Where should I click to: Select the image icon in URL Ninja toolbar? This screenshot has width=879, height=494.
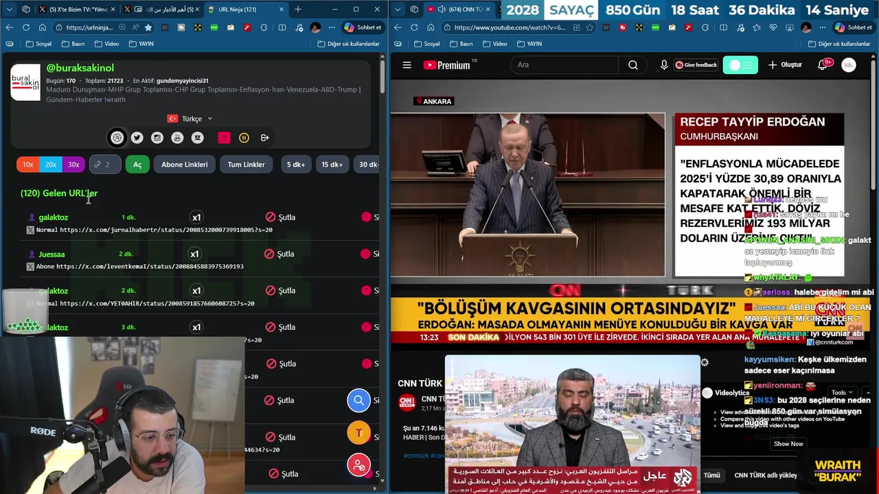[198, 138]
